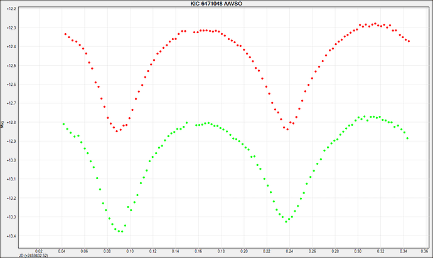Select the first red data point of the series
This screenshot has width=433, height=258.
[65, 34]
